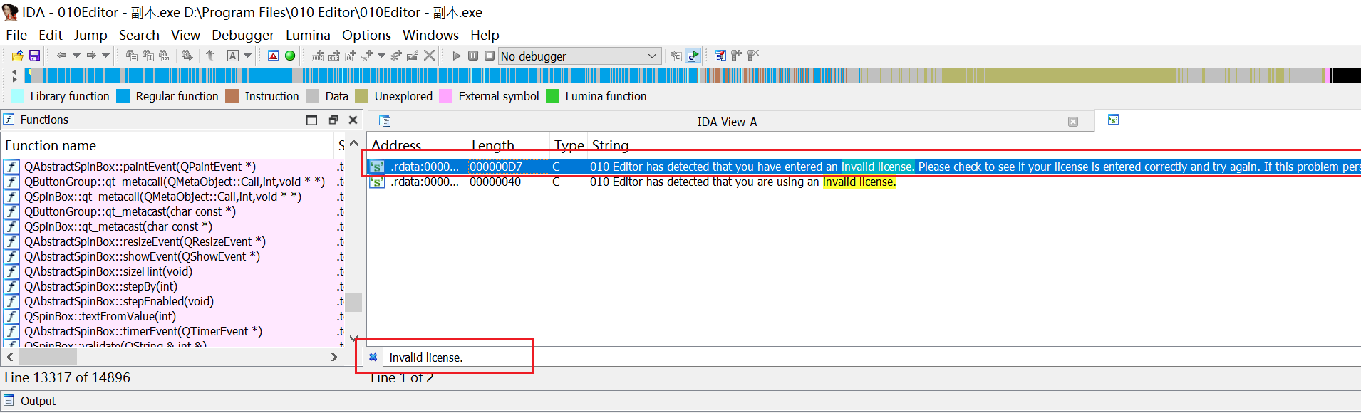Screen dimensions: 1361x413
Task: Maximize the Functions panel
Action: point(311,120)
